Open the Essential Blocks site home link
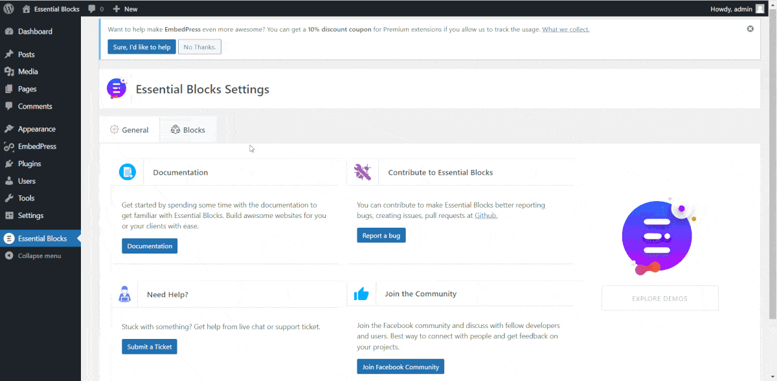This screenshot has width=777, height=381. coord(51,9)
